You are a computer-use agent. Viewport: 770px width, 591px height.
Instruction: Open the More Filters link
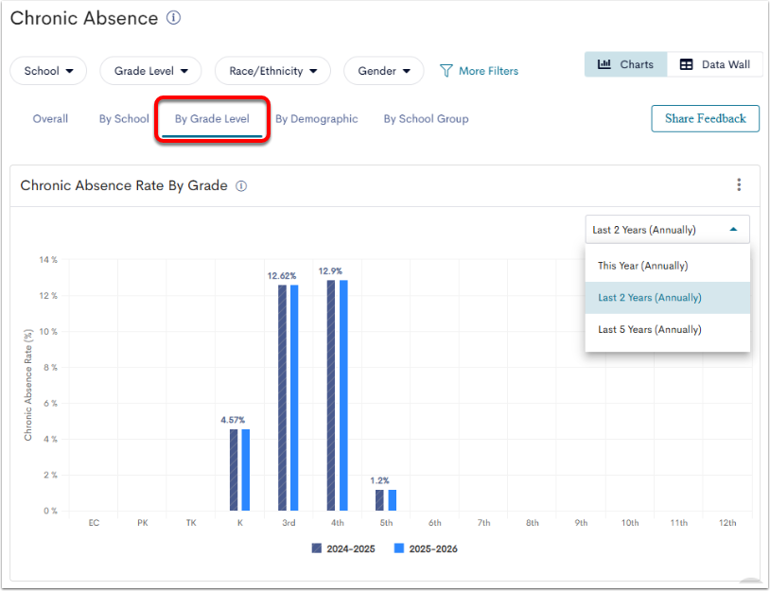click(x=488, y=71)
